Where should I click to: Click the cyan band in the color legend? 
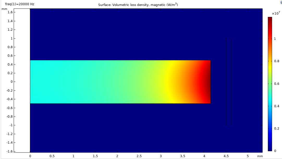coord(270,104)
